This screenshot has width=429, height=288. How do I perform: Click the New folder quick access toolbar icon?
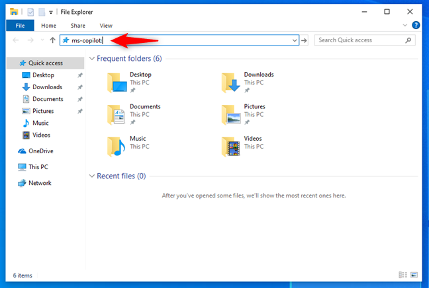tap(42, 12)
